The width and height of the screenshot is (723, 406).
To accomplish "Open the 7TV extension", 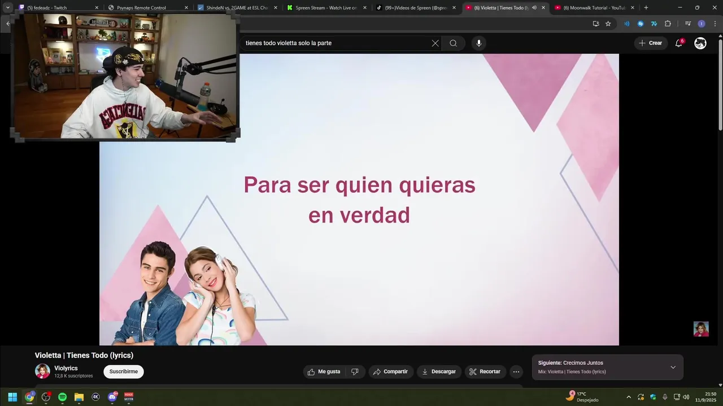I will (x=654, y=24).
